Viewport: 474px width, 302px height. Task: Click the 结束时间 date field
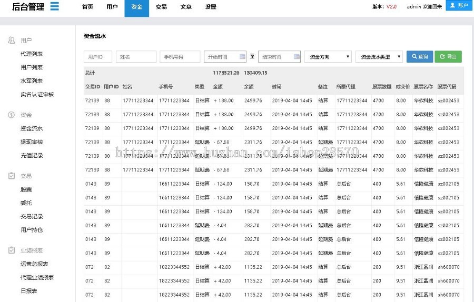click(280, 56)
